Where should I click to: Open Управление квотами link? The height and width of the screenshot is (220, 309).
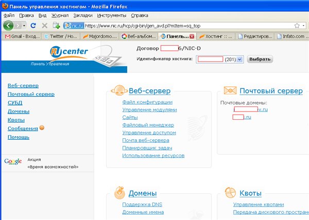(x=259, y=205)
